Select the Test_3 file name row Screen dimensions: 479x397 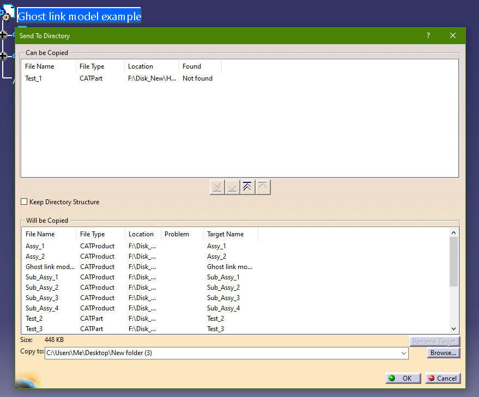[34, 329]
